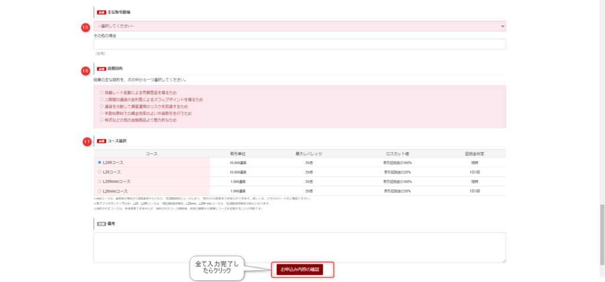Click the 必須 badge beside コース選択

[x=101, y=142]
